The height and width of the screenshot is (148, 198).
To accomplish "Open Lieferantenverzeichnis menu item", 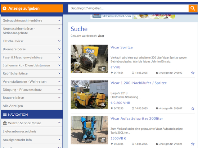I will coord(32,131).
